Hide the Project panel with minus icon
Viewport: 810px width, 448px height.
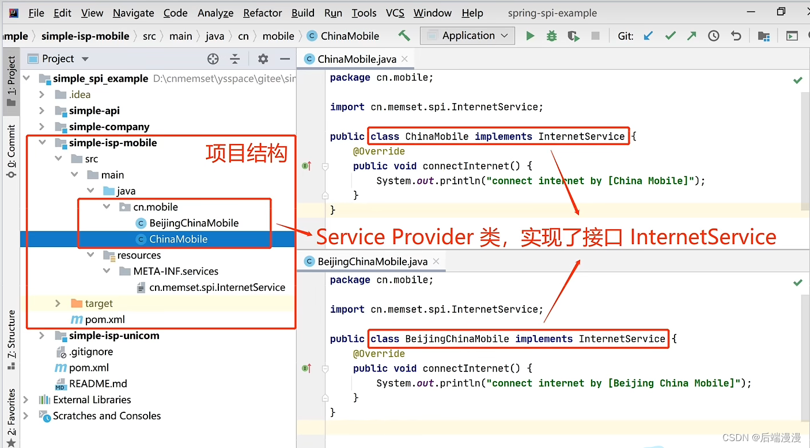point(285,59)
